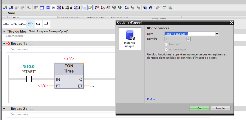This screenshot has height=120, width=246.
Task: Click the filled blue network view icon
Action: click(48, 8)
